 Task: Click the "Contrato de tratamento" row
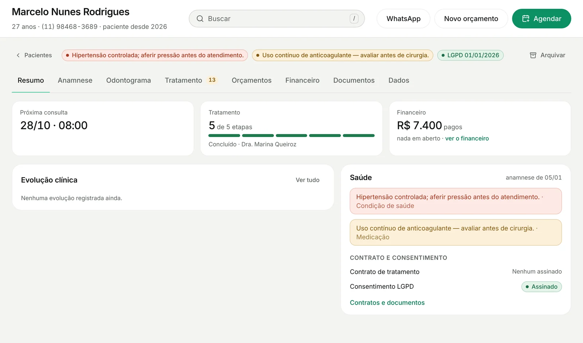(455, 272)
